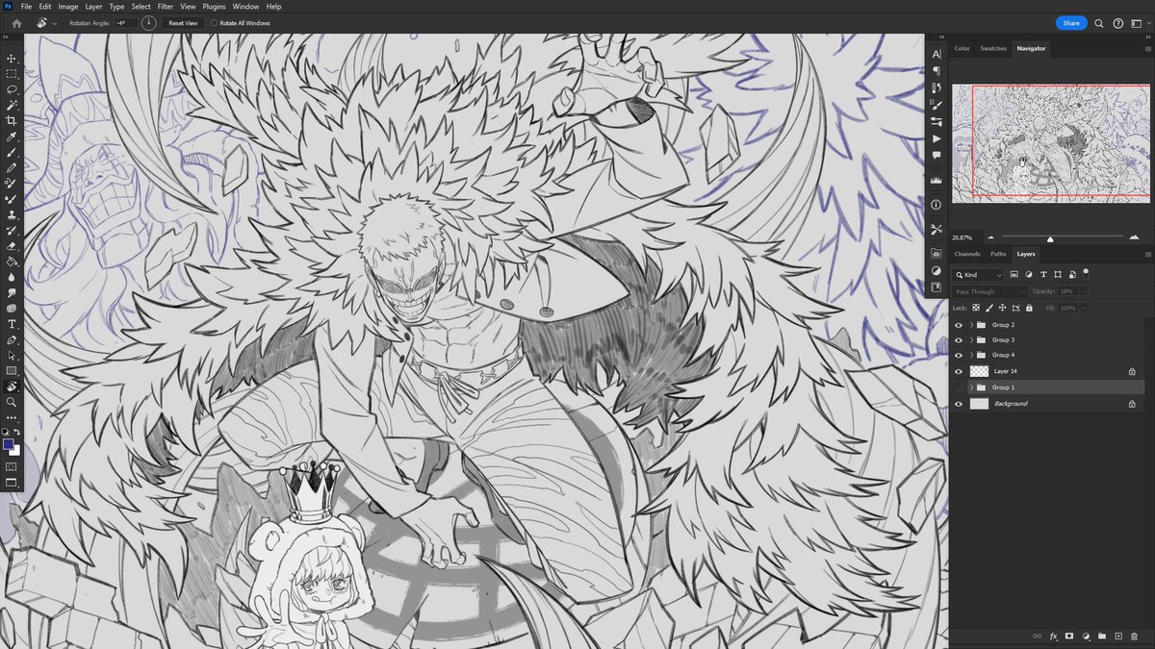Viewport: 1155px width, 649px height.
Task: Toggle layer filtering on/off switch
Action: [1086, 273]
